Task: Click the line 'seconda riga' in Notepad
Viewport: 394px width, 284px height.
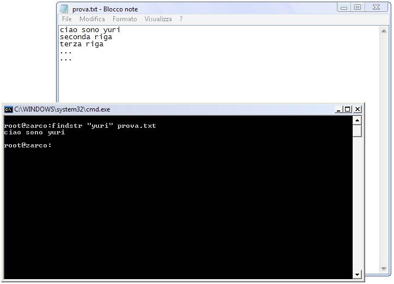Action: click(x=86, y=37)
